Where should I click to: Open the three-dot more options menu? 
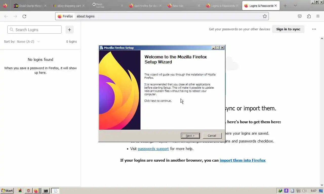pos(314,29)
